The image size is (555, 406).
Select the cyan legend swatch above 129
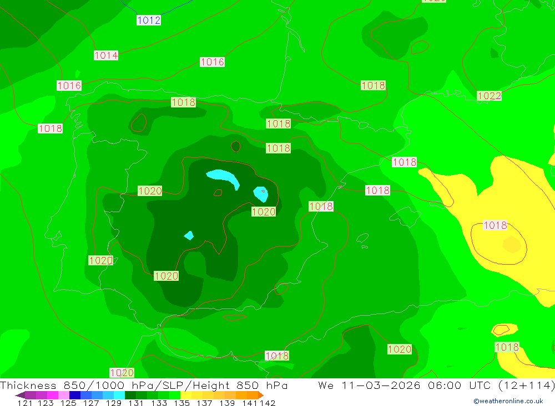(x=119, y=395)
